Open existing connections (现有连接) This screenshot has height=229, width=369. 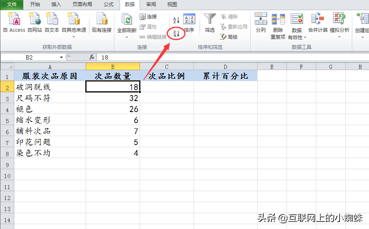(x=102, y=22)
